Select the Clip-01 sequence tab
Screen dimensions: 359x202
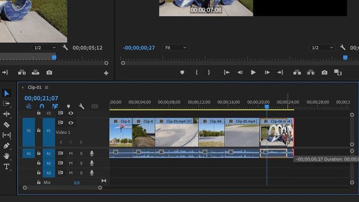tap(34, 88)
